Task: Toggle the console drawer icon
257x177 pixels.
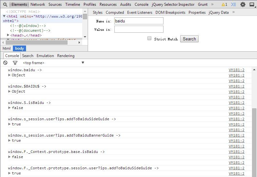Action: [234, 4]
